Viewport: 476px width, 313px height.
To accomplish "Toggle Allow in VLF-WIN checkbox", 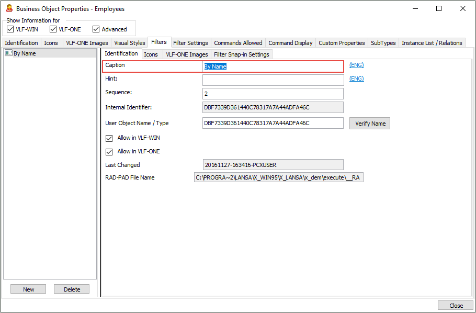I will (x=109, y=138).
